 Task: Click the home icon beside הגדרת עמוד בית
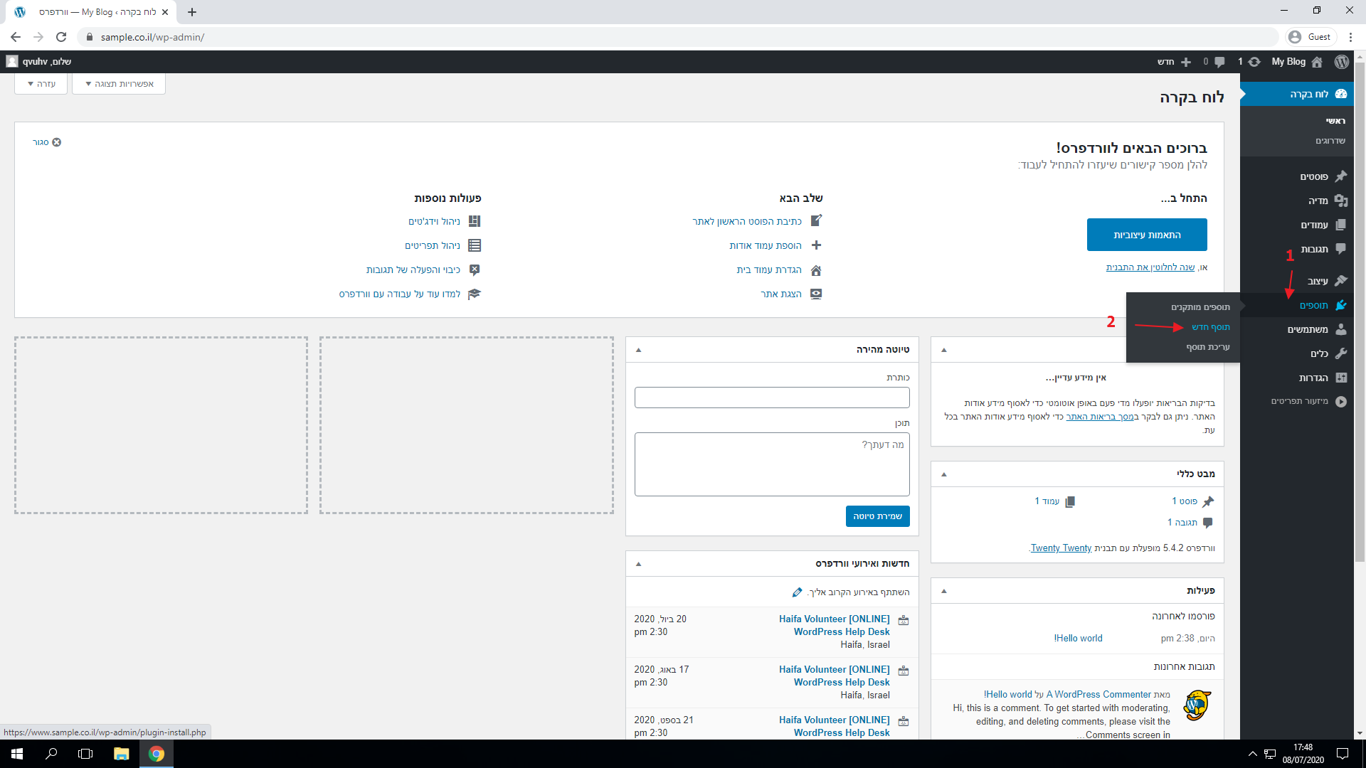coord(816,270)
